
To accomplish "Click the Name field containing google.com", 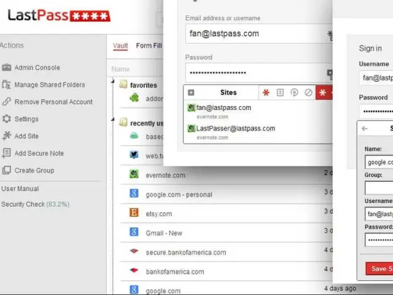I will (379, 162).
